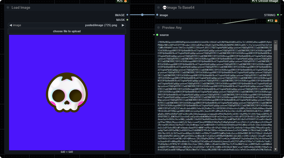Click the fox icon on the #25 badge
The width and height of the screenshot is (284, 158).
125,1
